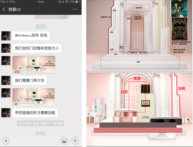Screen dimensions: 193x147
Task: Open the emoji smiley picker
Action: (64, 140)
